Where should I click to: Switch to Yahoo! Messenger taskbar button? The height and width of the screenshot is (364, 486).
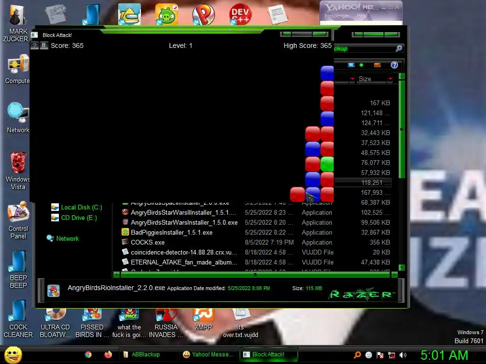[208, 355]
